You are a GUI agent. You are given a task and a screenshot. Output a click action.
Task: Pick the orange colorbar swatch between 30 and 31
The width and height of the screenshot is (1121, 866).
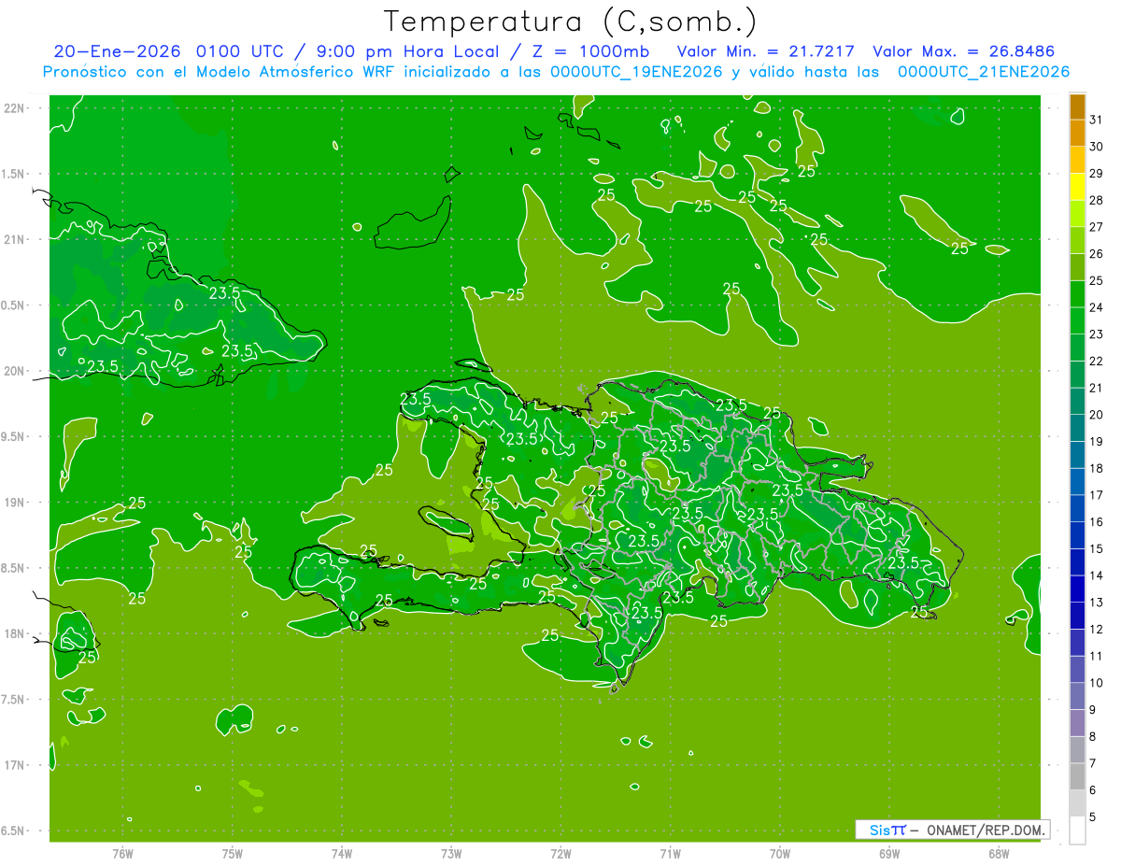(x=1077, y=133)
